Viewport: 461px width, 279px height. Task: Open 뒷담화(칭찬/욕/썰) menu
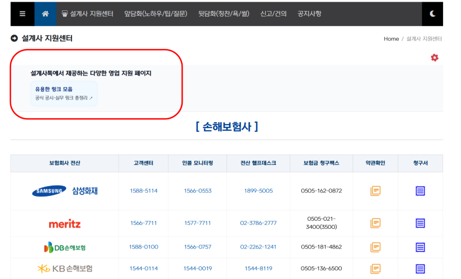coord(224,14)
